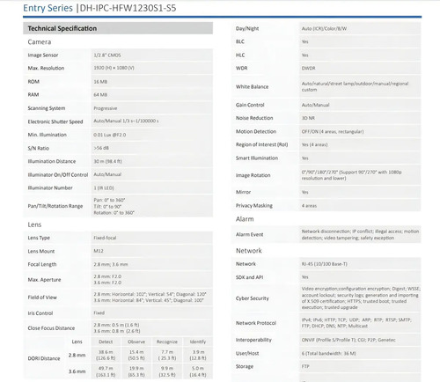Click the '49.7 m (163.1 ft)' detect cell
The height and width of the screenshot is (382, 440).
pyautogui.click(x=106, y=371)
